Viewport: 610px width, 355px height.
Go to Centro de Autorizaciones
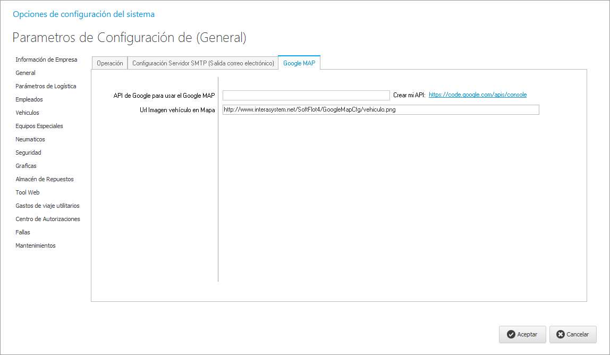coord(48,219)
